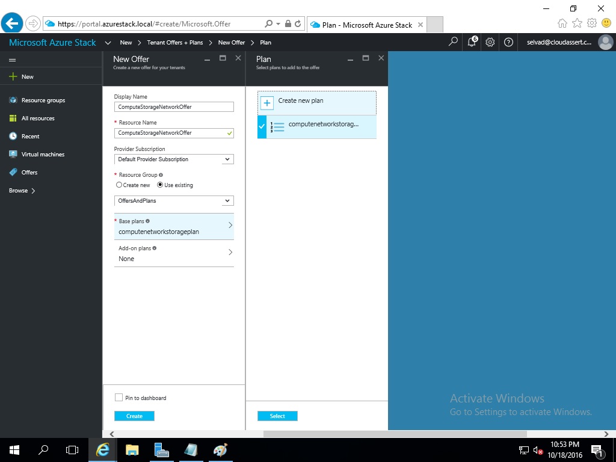616x462 pixels.
Task: Click the browser back arrow button
Action: [12, 23]
